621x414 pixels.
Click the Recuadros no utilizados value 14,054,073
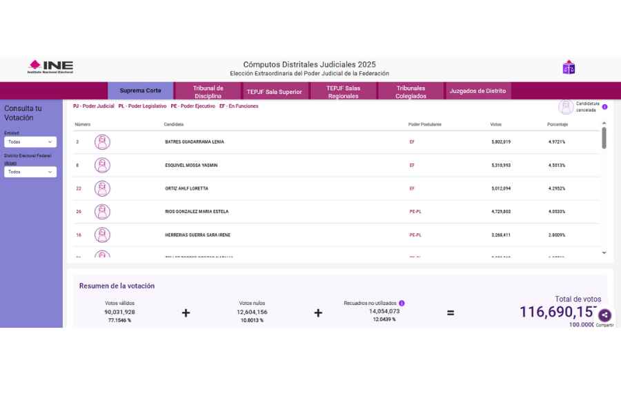pos(384,311)
